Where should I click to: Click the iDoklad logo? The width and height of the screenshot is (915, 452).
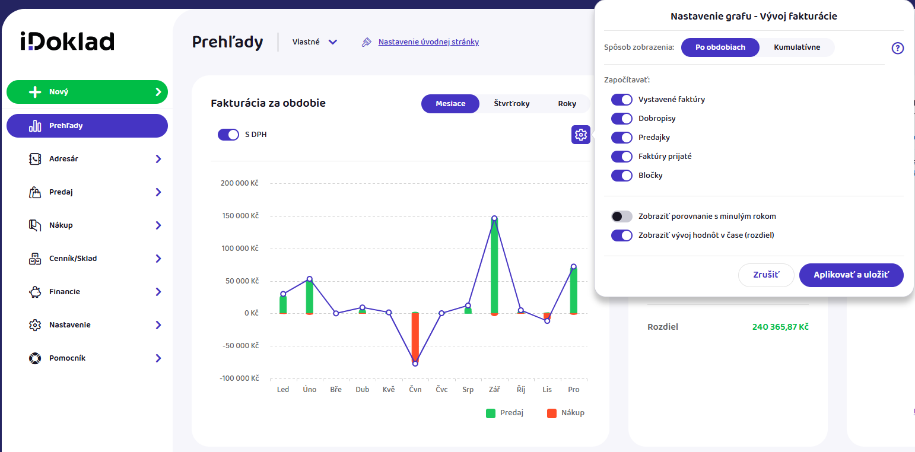[67, 41]
